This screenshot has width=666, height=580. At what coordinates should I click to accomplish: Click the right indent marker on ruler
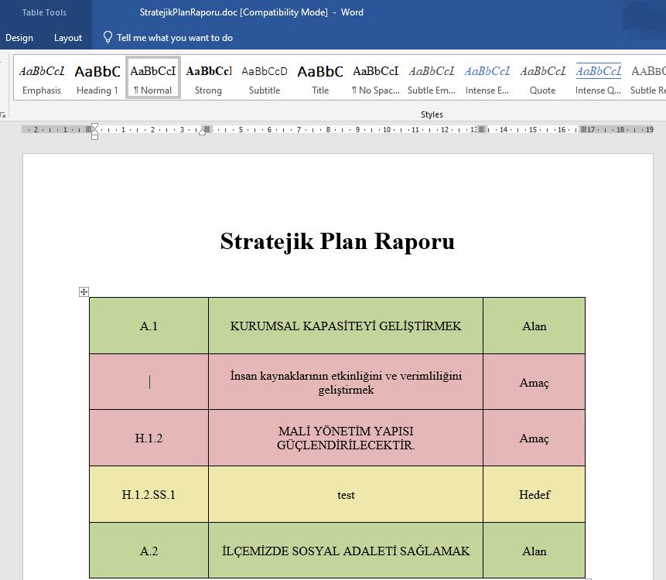click(203, 131)
